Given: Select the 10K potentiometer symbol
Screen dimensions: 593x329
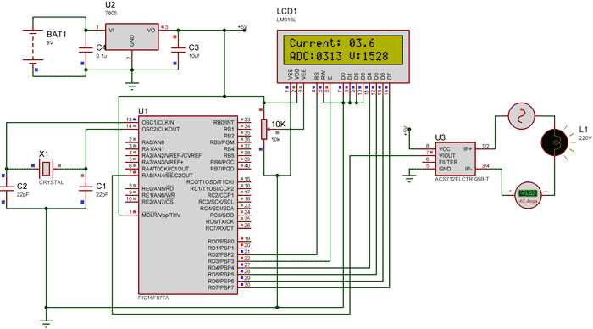Looking at the screenshot, I should (x=264, y=129).
